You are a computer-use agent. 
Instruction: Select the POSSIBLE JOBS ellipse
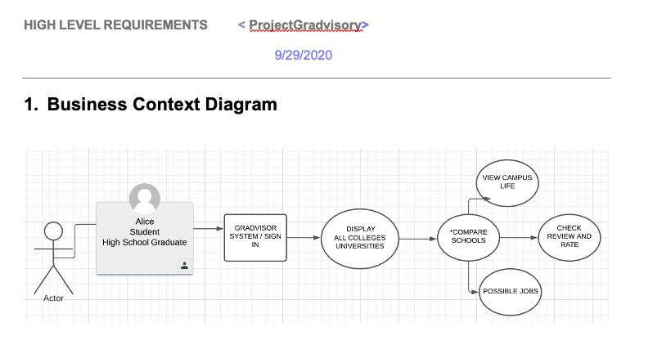pos(510,292)
